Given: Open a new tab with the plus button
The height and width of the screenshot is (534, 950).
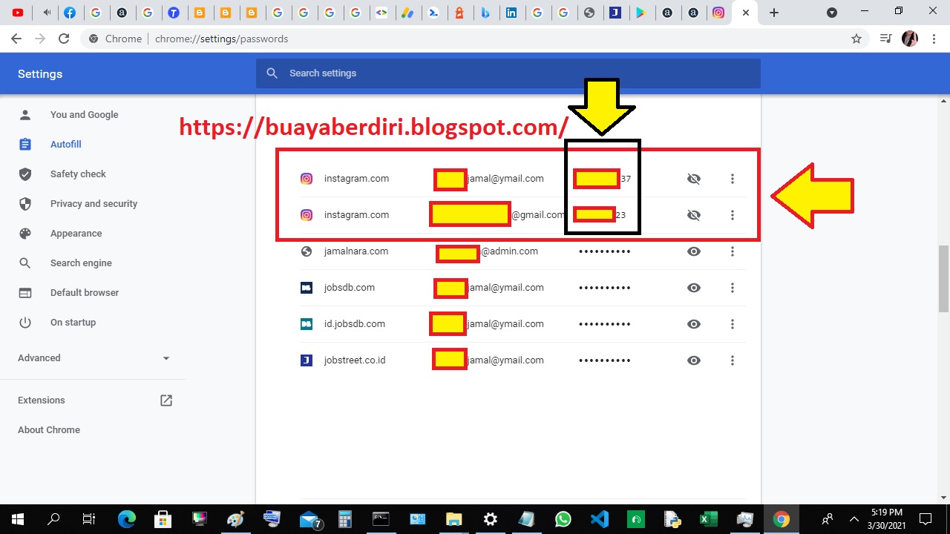Looking at the screenshot, I should 774,13.
